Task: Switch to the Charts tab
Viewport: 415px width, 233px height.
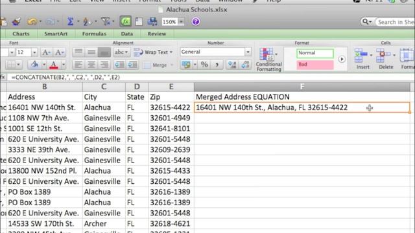Action: pos(21,34)
